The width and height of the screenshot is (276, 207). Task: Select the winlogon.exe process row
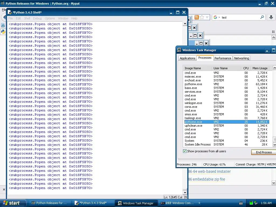click(226, 103)
